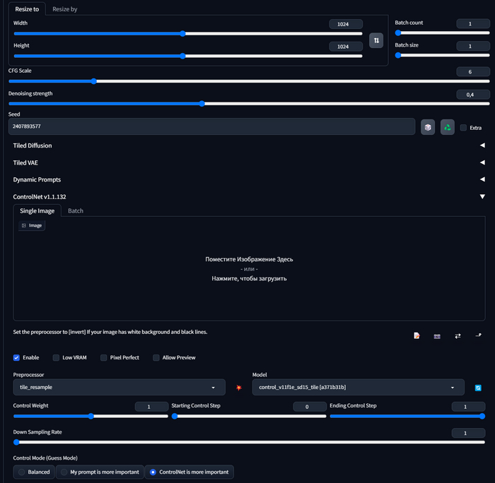Screen dimensions: 495x483
Task: Run preprocessor with the explosion icon
Action: pos(238,388)
